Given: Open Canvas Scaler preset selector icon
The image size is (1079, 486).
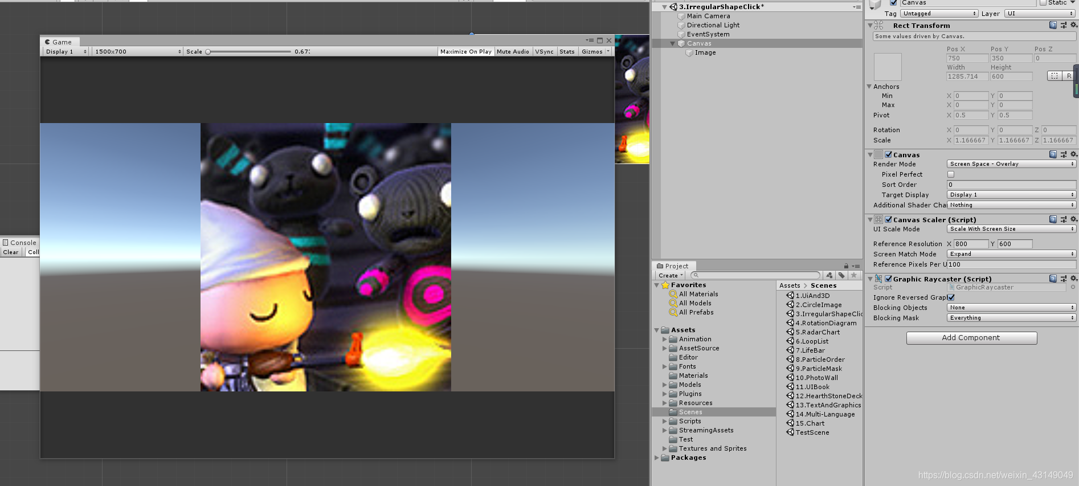Looking at the screenshot, I should [1064, 219].
